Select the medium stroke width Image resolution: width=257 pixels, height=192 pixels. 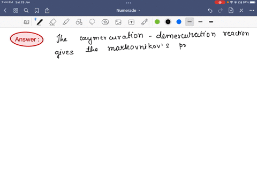click(x=200, y=22)
